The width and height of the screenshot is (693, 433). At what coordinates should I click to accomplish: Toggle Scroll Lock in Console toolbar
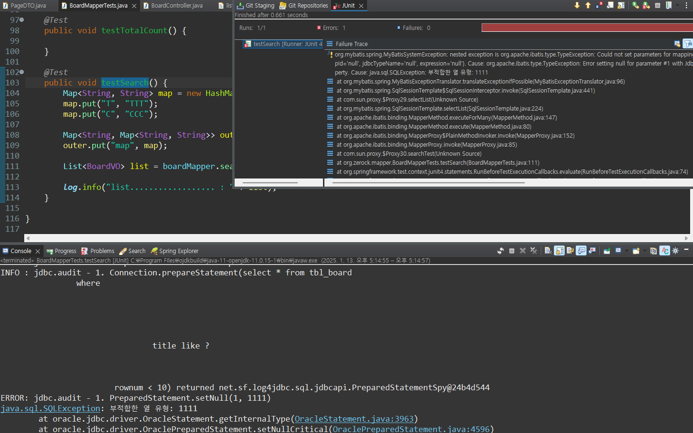click(x=559, y=251)
